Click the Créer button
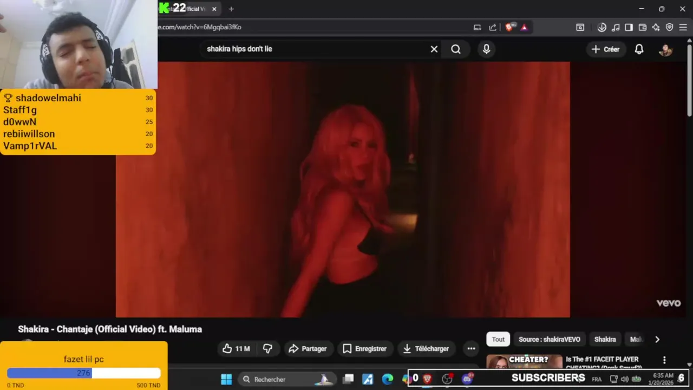 pyautogui.click(x=605, y=49)
